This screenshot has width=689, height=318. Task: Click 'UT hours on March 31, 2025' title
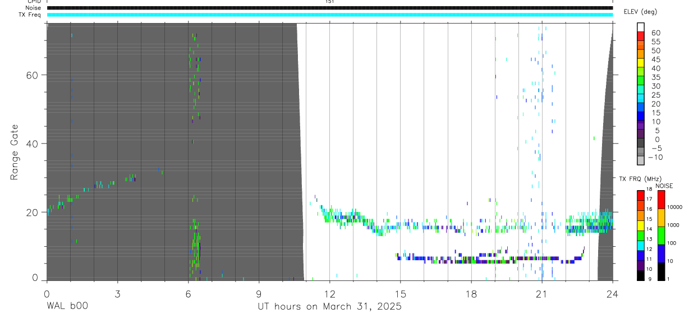[329, 306]
